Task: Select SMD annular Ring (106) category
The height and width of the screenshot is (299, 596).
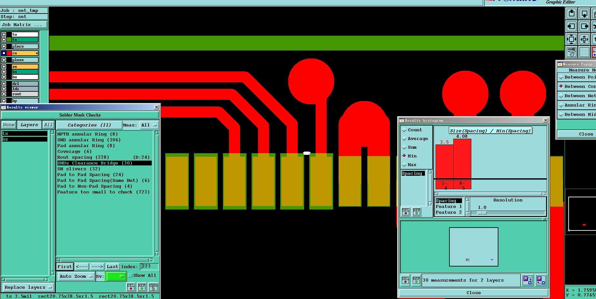Action: coord(89,140)
